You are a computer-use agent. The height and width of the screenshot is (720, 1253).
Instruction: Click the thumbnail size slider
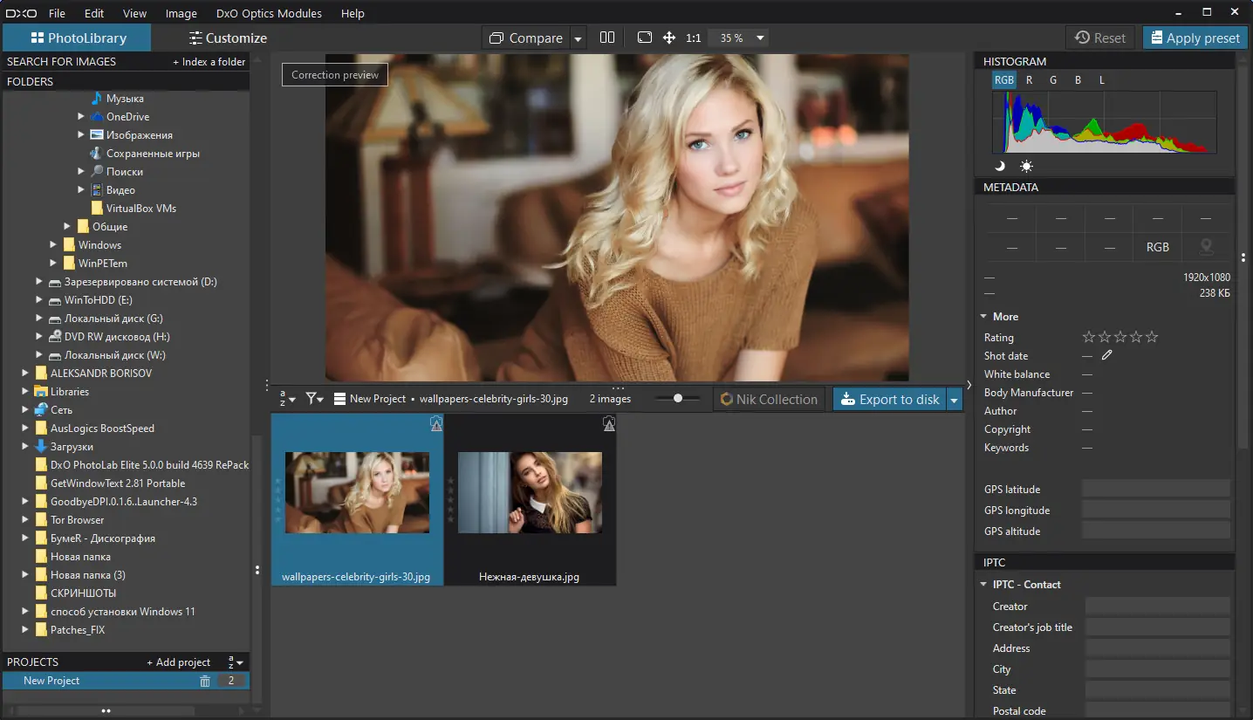point(678,398)
